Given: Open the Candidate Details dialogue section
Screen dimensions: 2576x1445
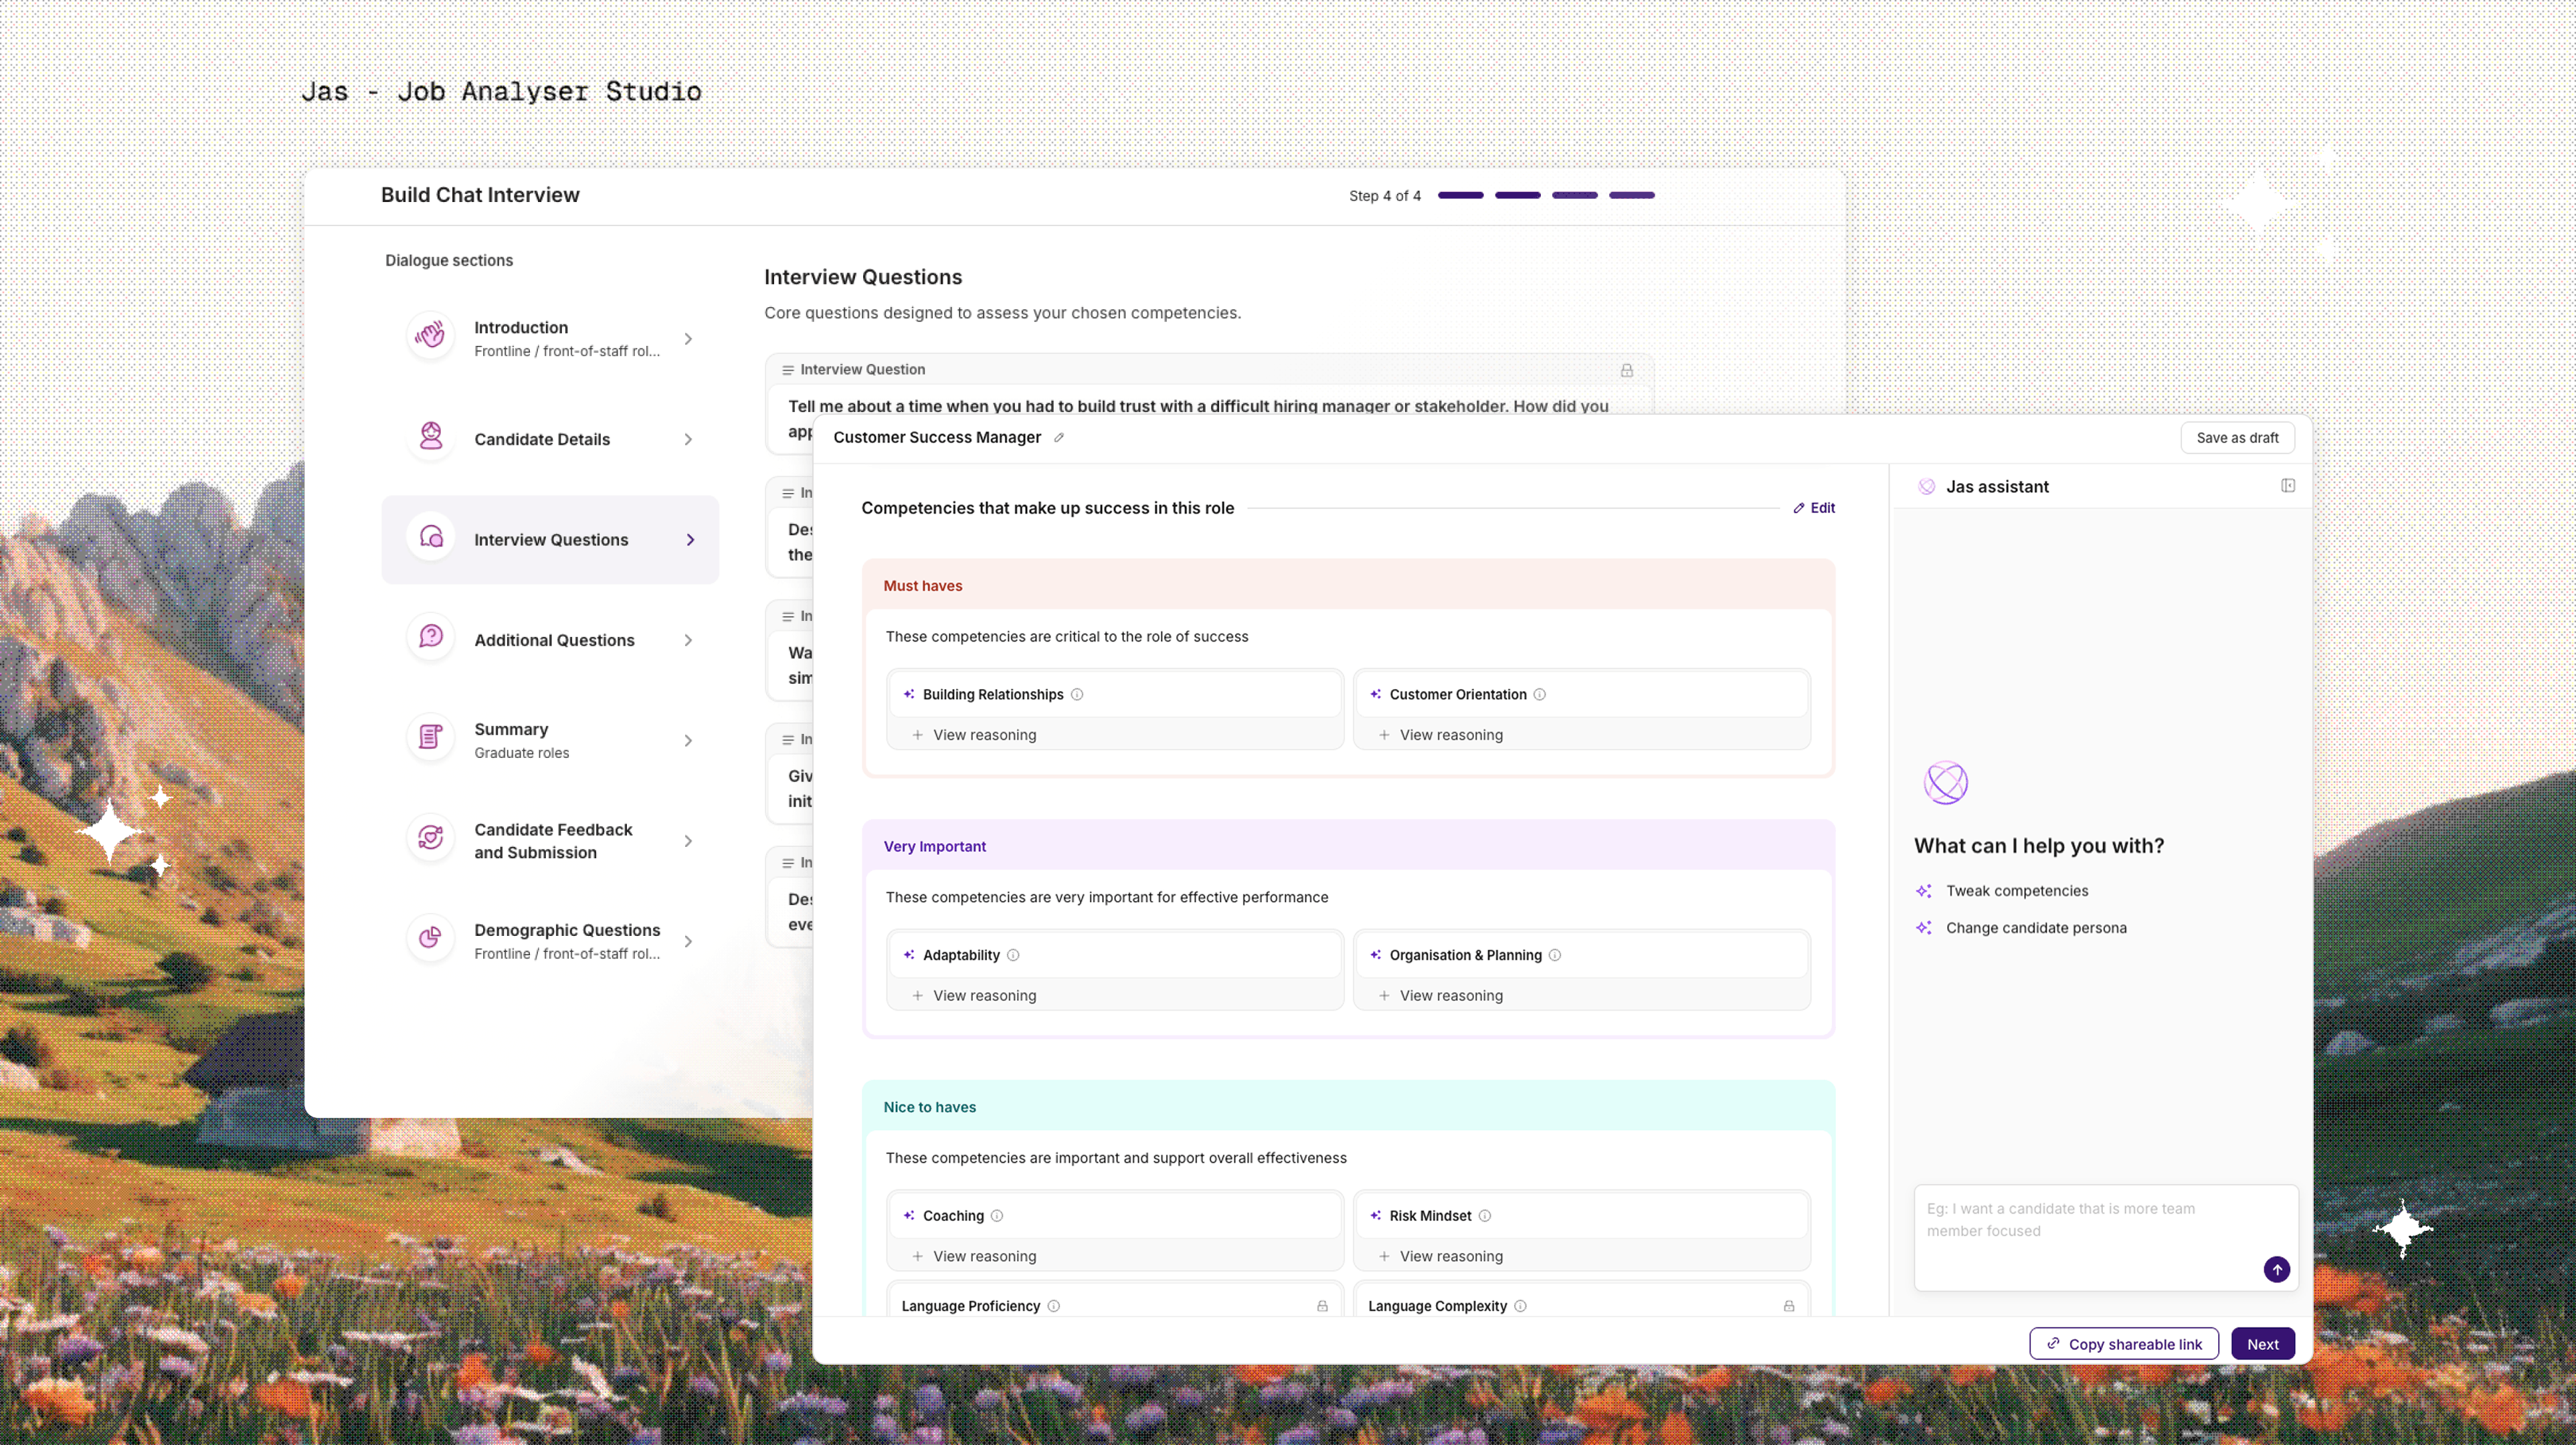Looking at the screenshot, I should click(x=550, y=439).
